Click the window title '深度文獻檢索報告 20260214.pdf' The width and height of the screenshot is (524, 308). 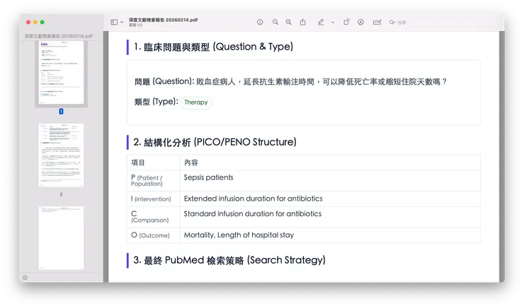coord(163,20)
